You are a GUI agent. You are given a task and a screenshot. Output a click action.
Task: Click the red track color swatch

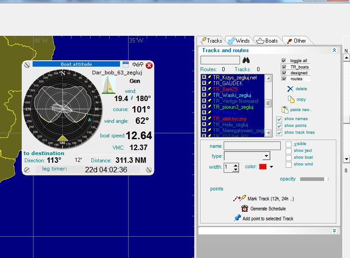point(263,167)
